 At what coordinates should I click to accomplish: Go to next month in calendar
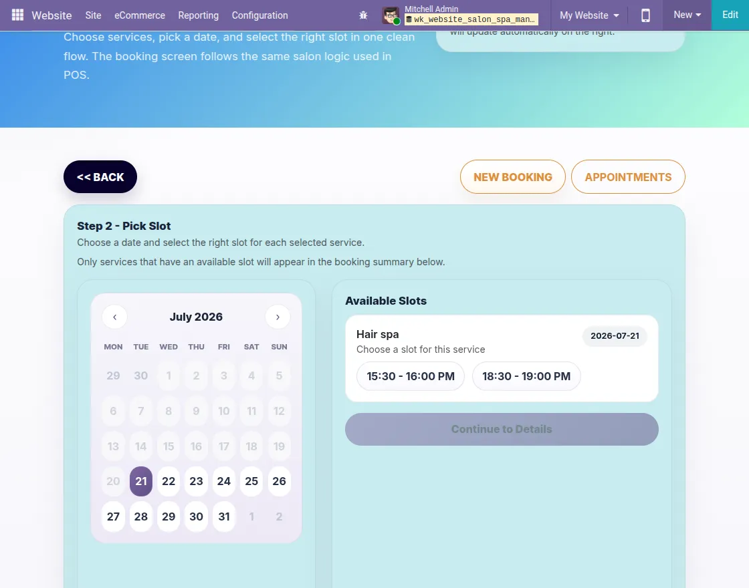[x=278, y=317]
